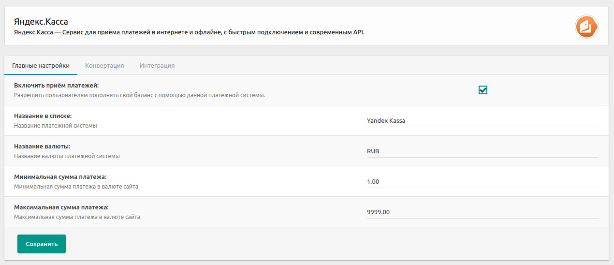The image size is (614, 265).
Task: Click the Минимальная сумма платежа bold label
Action: (60, 177)
